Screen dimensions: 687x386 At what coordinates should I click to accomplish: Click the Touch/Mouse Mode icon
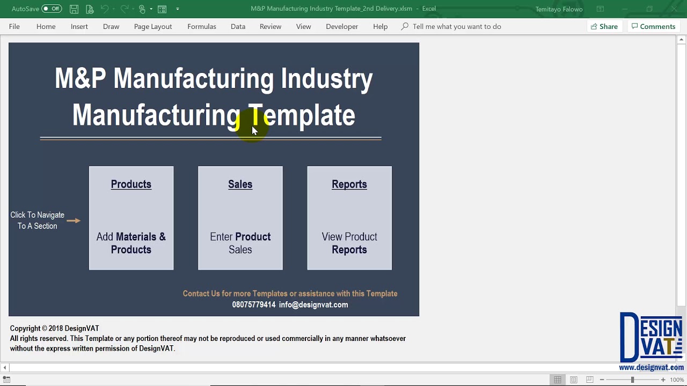[x=142, y=9]
